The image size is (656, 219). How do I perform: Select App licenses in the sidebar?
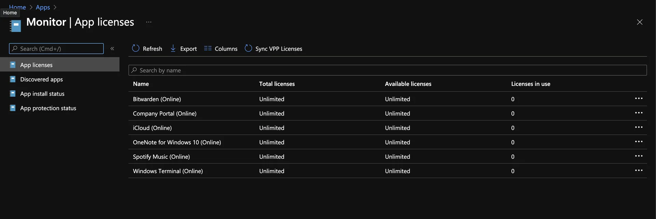pyautogui.click(x=60, y=65)
